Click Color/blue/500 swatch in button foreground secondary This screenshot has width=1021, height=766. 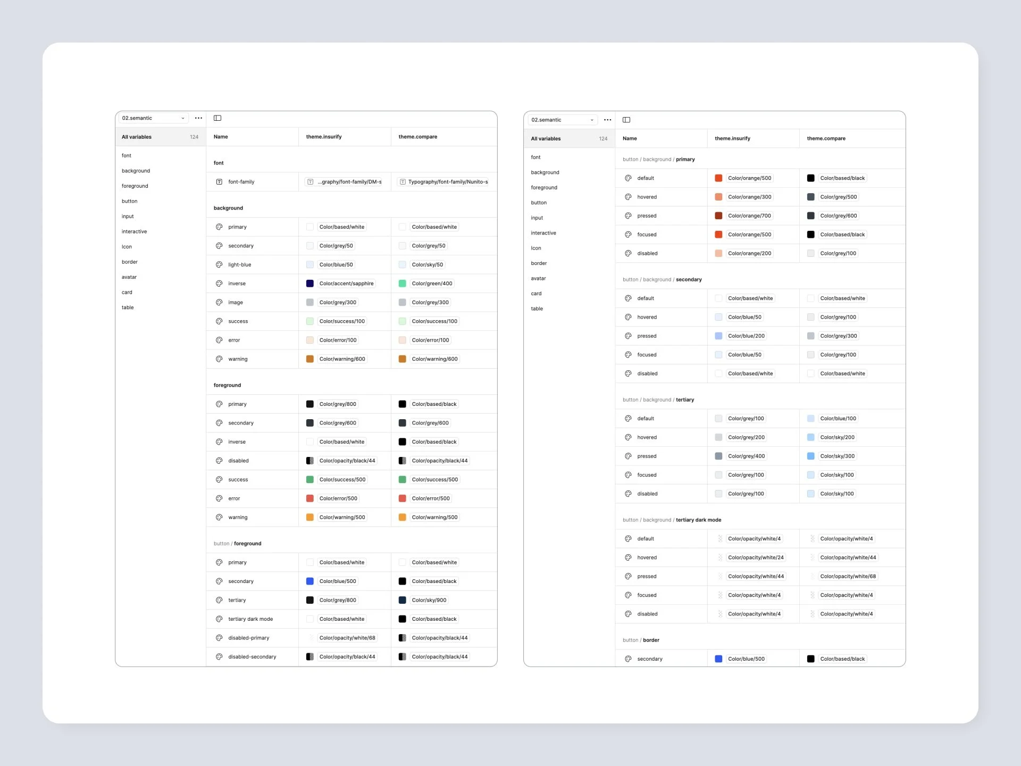[310, 581]
